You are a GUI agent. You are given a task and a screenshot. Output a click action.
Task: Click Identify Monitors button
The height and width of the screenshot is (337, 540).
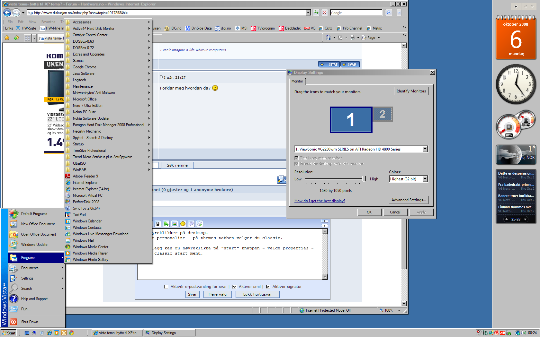[411, 91]
